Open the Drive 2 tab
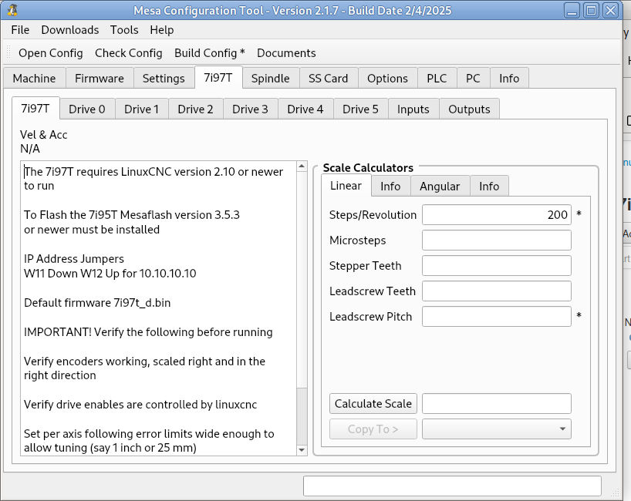 pyautogui.click(x=196, y=109)
